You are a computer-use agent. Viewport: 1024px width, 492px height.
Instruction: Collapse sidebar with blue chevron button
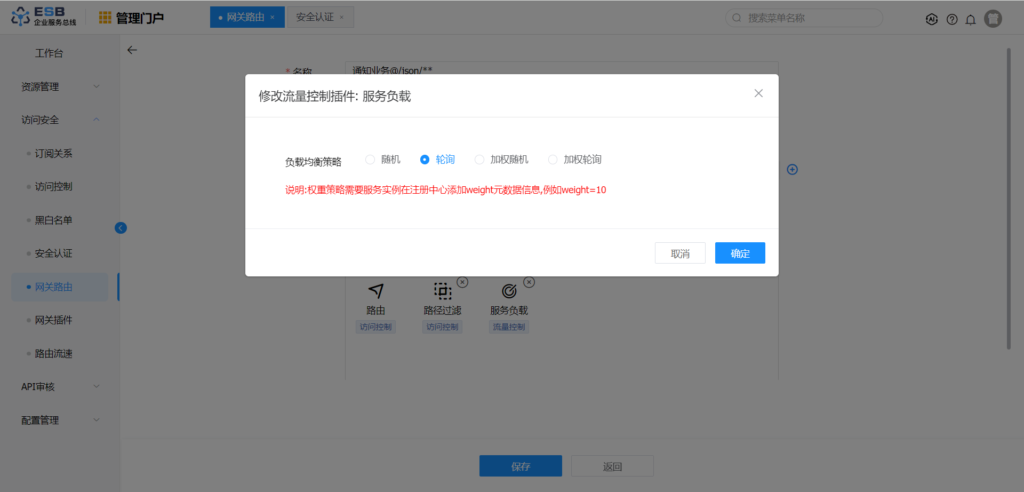(121, 228)
